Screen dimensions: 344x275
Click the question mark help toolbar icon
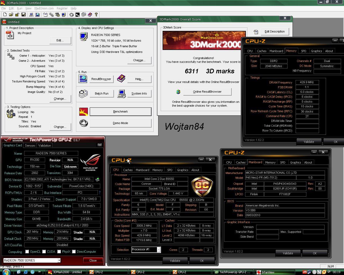96,15
